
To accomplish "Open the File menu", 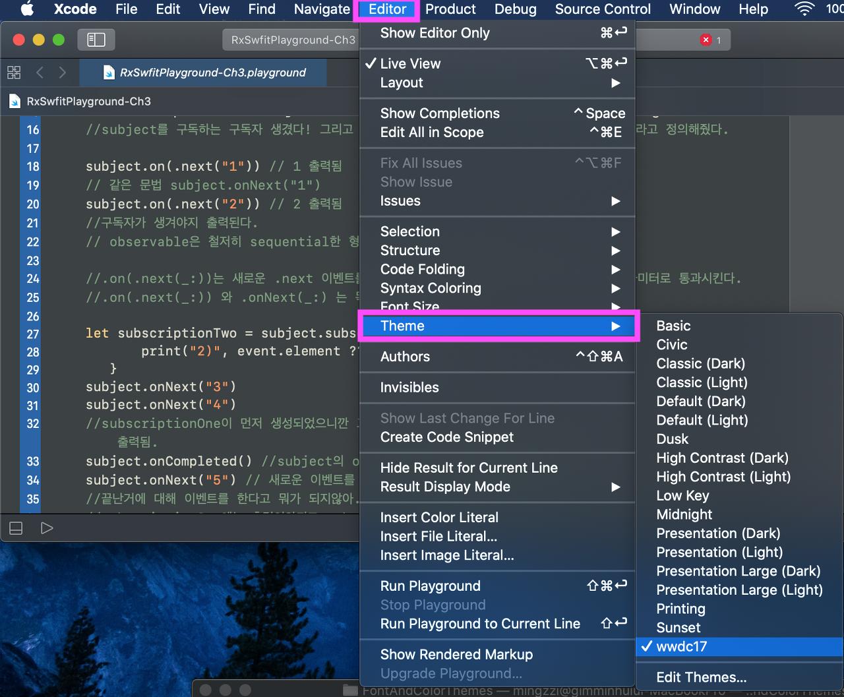I will tap(127, 9).
